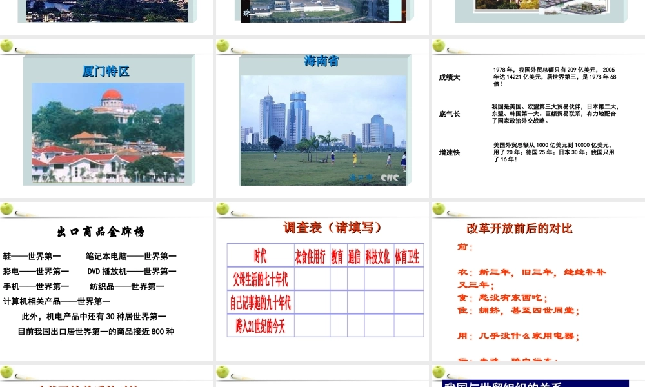The image size is (645, 387).
Task: Click the empty 衣食住用行 cell in 父母生活的七十年代 row
Action: 312,279
